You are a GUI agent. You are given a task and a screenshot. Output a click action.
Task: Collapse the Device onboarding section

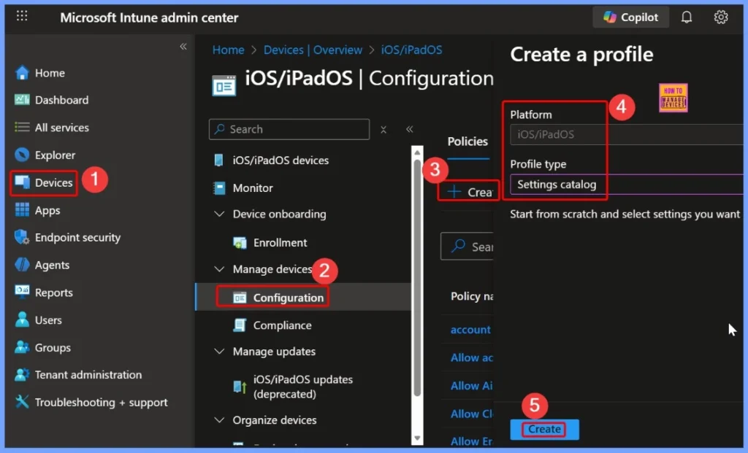click(218, 214)
